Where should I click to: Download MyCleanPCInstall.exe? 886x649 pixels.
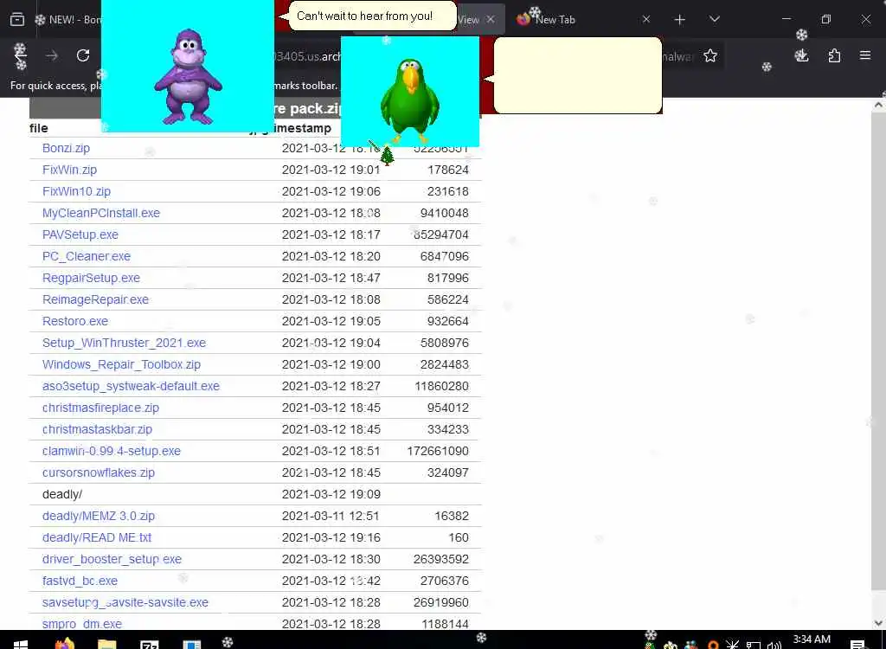pyautogui.click(x=101, y=213)
